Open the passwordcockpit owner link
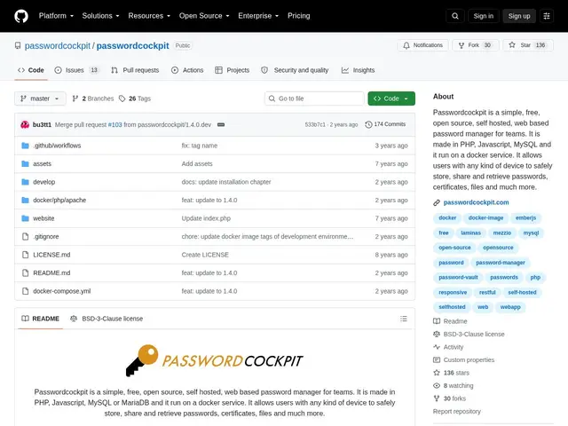 click(57, 45)
